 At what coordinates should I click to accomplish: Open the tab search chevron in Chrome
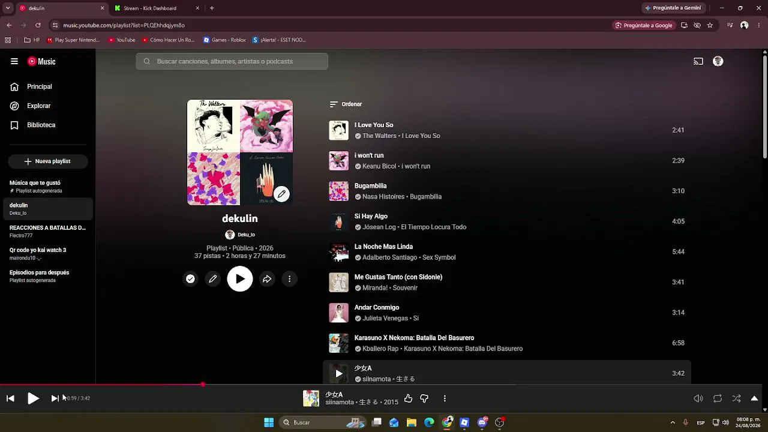click(x=8, y=8)
